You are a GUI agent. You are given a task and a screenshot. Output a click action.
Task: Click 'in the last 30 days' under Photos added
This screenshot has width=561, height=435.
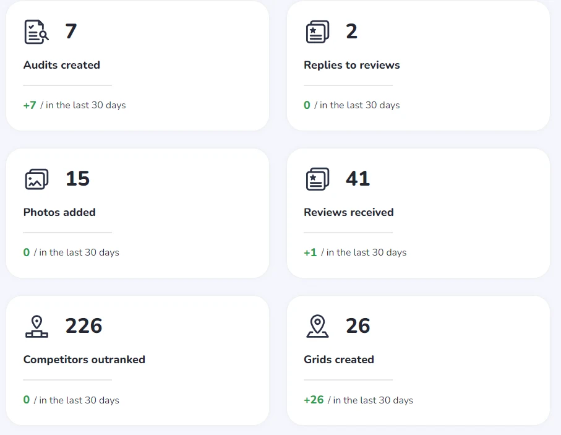79,252
